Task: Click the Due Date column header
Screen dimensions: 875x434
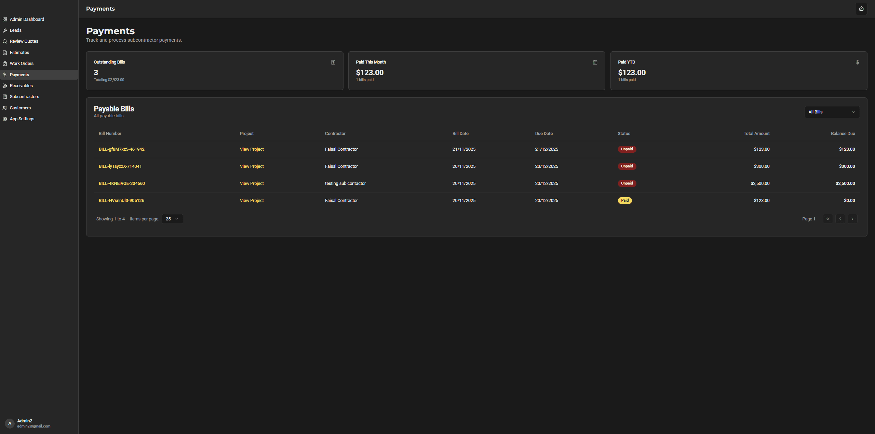Action: coord(544,134)
